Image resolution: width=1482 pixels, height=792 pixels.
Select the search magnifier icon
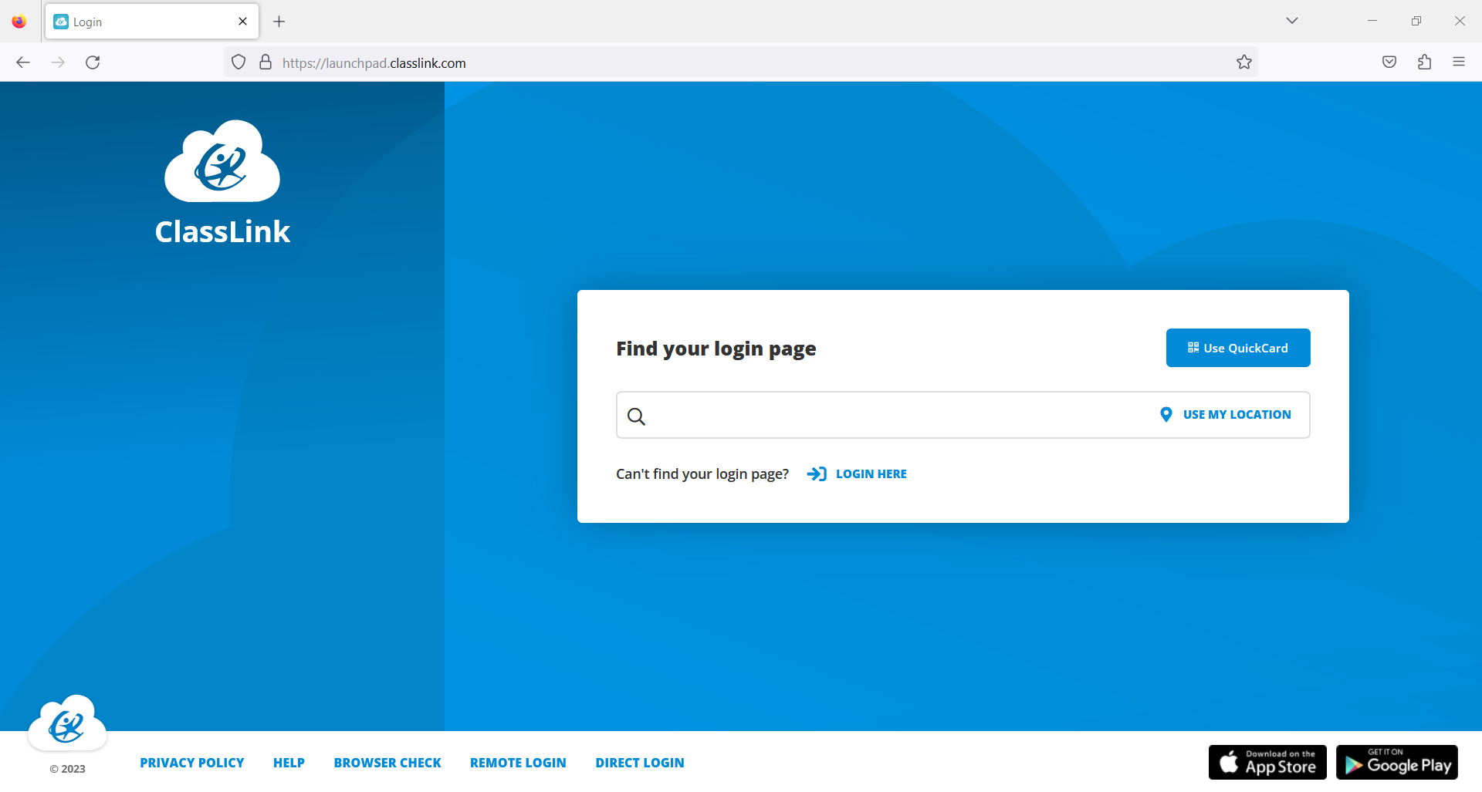tap(636, 416)
